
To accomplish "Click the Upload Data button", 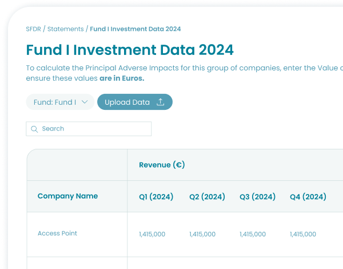I will tap(135, 102).
